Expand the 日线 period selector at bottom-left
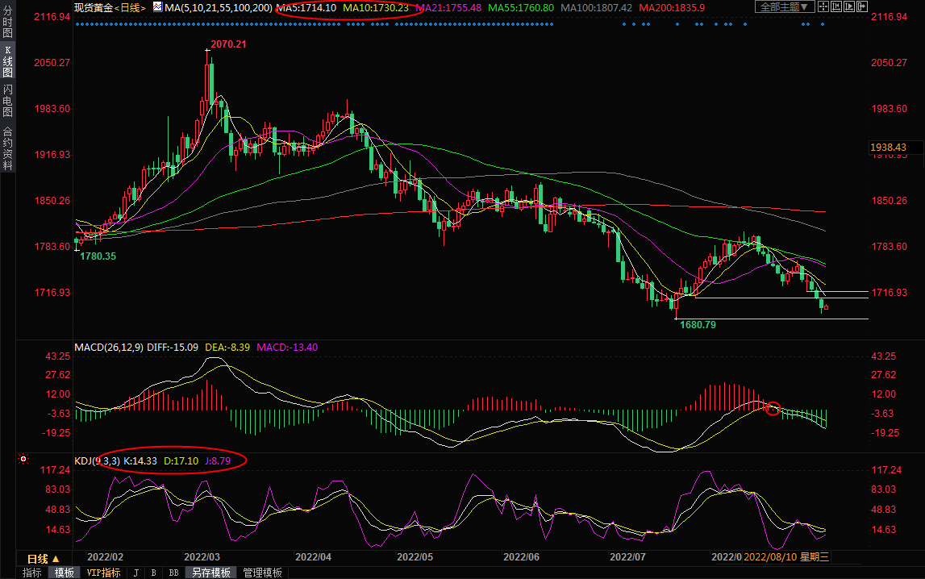Viewport: 925px width, 579px height. (44, 558)
